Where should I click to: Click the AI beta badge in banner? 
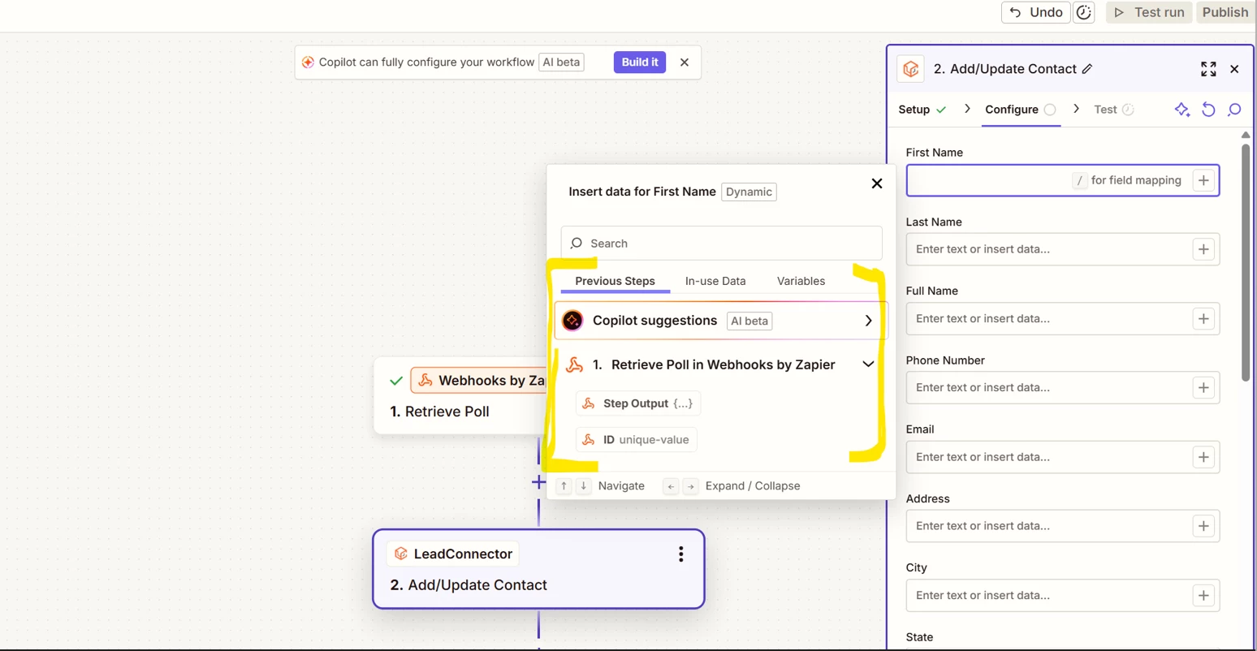click(561, 63)
